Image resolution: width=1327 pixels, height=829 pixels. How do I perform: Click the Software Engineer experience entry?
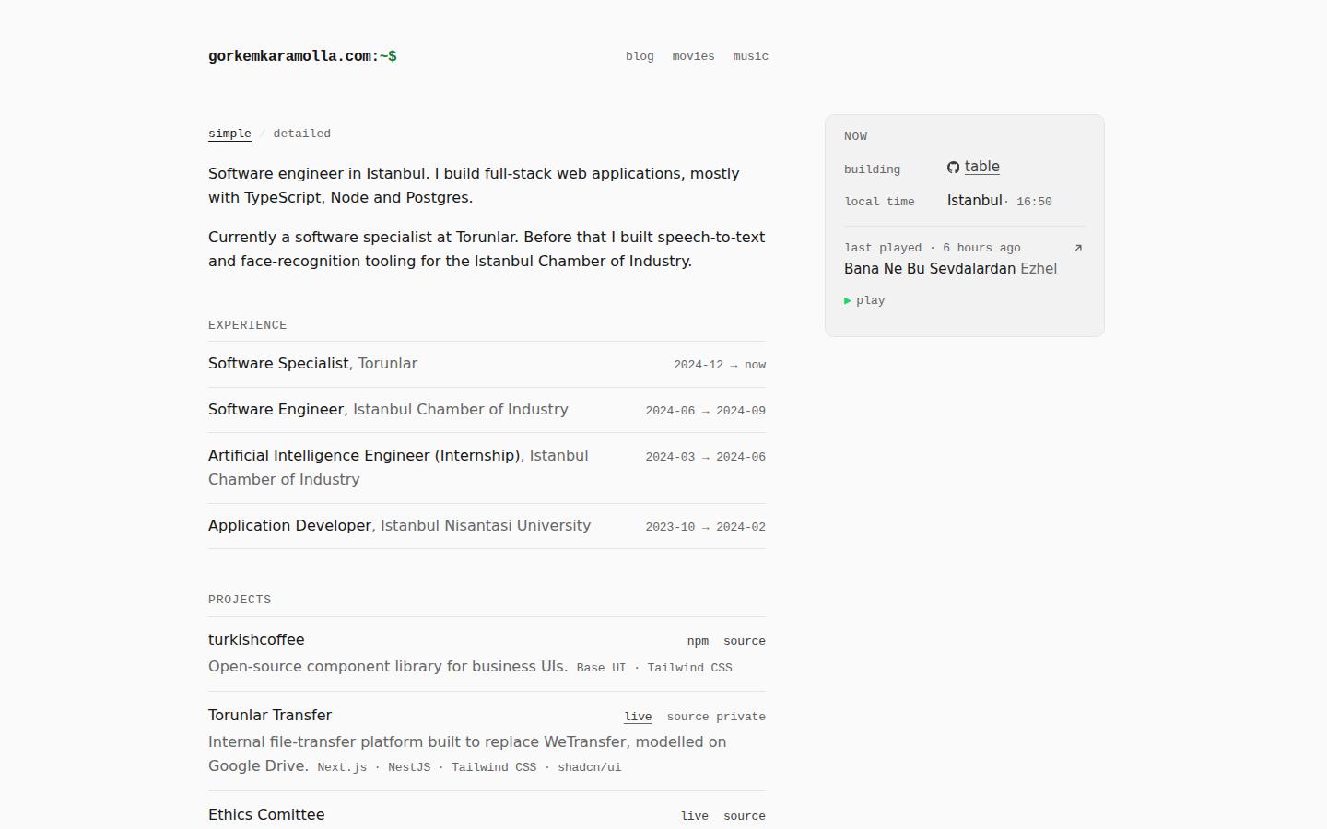pyautogui.click(x=487, y=410)
